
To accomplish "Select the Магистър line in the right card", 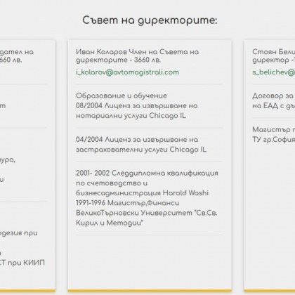I will (x=273, y=129).
